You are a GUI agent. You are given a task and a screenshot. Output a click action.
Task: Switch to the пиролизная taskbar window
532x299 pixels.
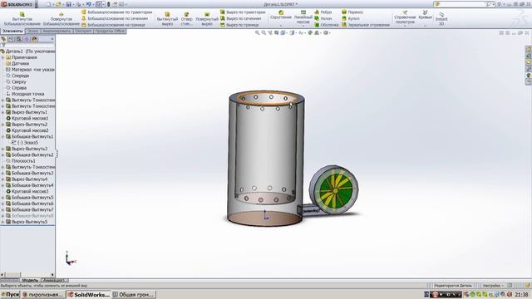pos(42,295)
